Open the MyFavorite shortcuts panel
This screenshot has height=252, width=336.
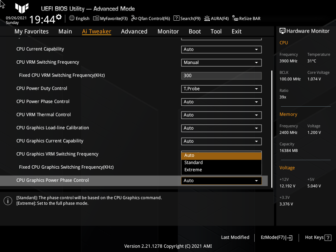tap(110, 18)
